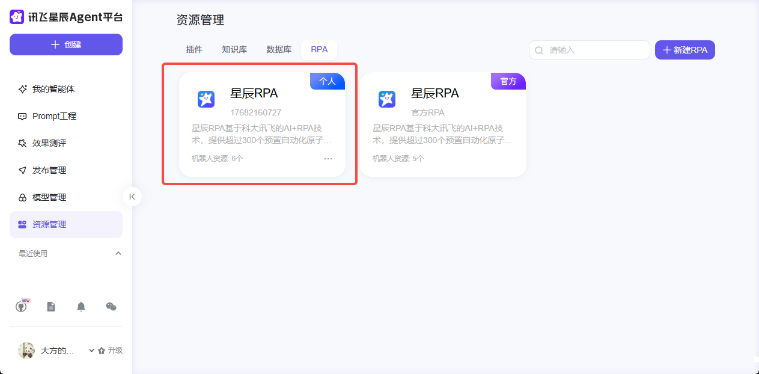Collapse the 最近使用 section
The height and width of the screenshot is (374, 759).
click(x=118, y=253)
